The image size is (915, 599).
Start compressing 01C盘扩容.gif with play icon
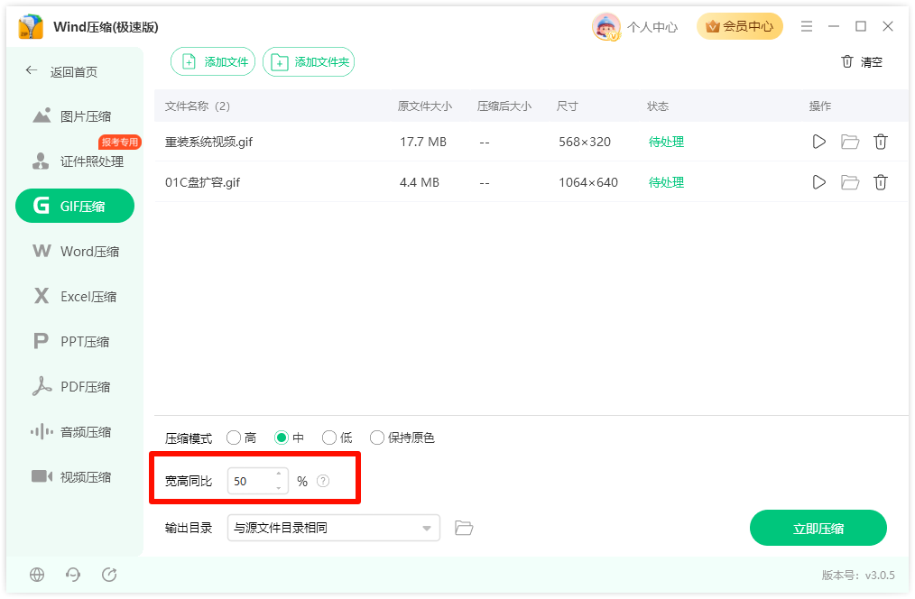tap(818, 182)
